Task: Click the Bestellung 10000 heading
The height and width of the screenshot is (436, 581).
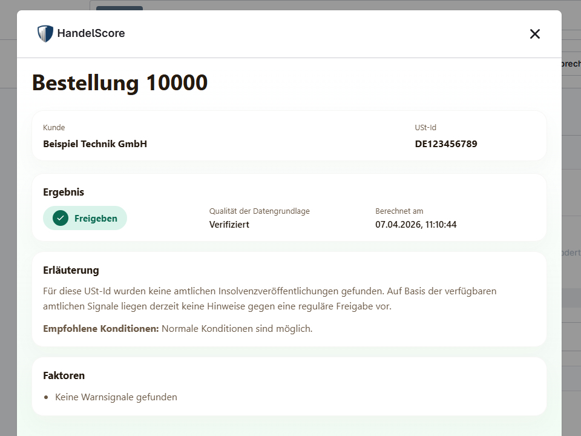Action: 120,82
